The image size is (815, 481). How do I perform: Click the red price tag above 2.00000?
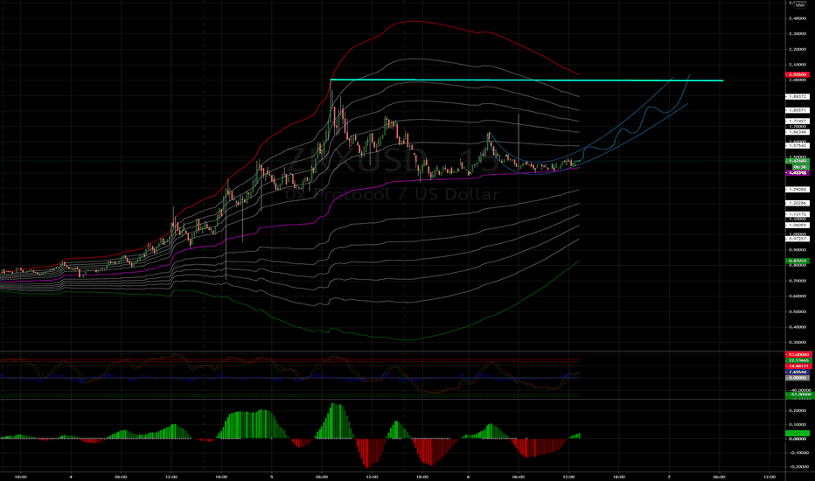(x=798, y=75)
